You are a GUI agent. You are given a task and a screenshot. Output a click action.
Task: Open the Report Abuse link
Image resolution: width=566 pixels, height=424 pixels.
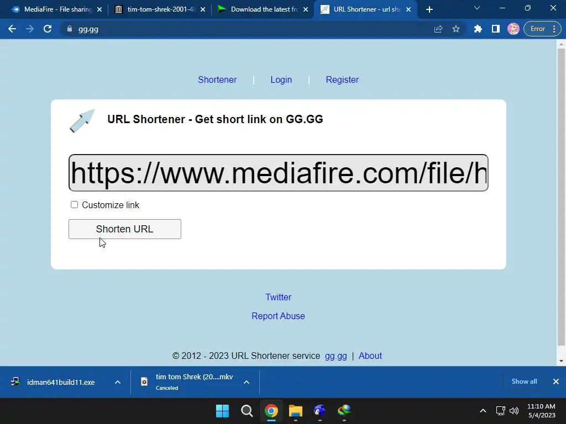click(279, 316)
